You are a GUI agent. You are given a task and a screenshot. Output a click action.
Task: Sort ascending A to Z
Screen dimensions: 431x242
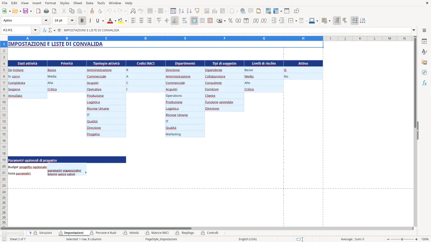pyautogui.click(x=181, y=11)
